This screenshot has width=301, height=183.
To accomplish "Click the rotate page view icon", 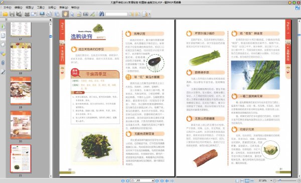I will (49, 14).
